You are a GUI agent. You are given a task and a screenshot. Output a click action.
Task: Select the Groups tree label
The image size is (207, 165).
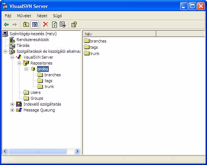tap(37, 98)
